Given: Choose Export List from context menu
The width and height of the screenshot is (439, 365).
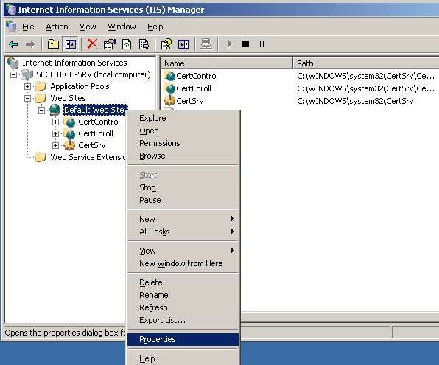Looking at the screenshot, I should (183, 320).
